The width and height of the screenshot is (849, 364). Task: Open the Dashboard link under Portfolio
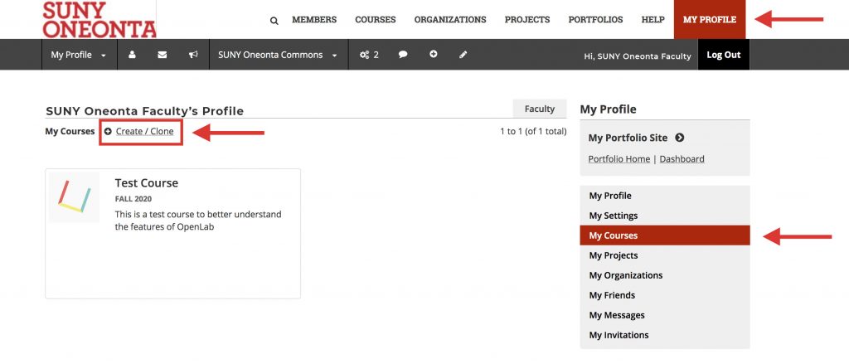click(682, 159)
